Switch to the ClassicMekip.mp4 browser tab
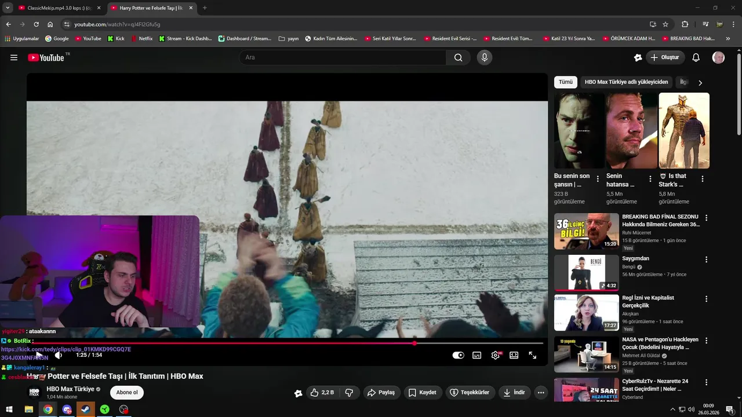This screenshot has height=417, width=742. click(59, 8)
